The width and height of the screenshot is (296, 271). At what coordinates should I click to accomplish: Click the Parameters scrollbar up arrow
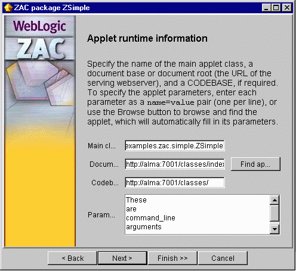pyautogui.click(x=275, y=200)
